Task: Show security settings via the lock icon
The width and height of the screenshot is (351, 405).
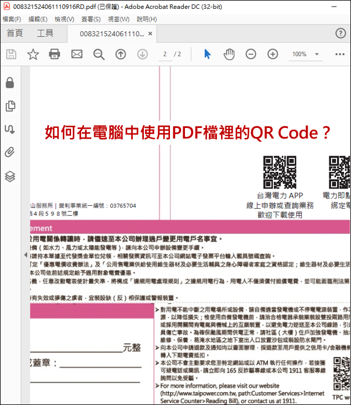Action: coord(10,83)
